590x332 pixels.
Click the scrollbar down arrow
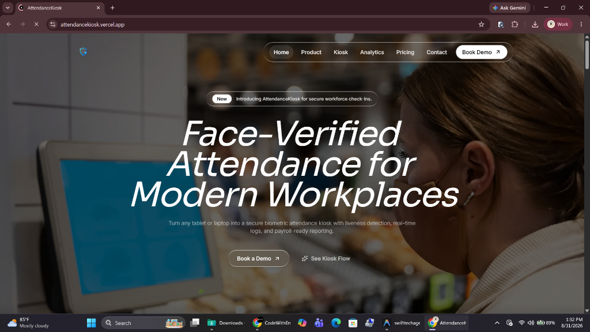tap(587, 311)
